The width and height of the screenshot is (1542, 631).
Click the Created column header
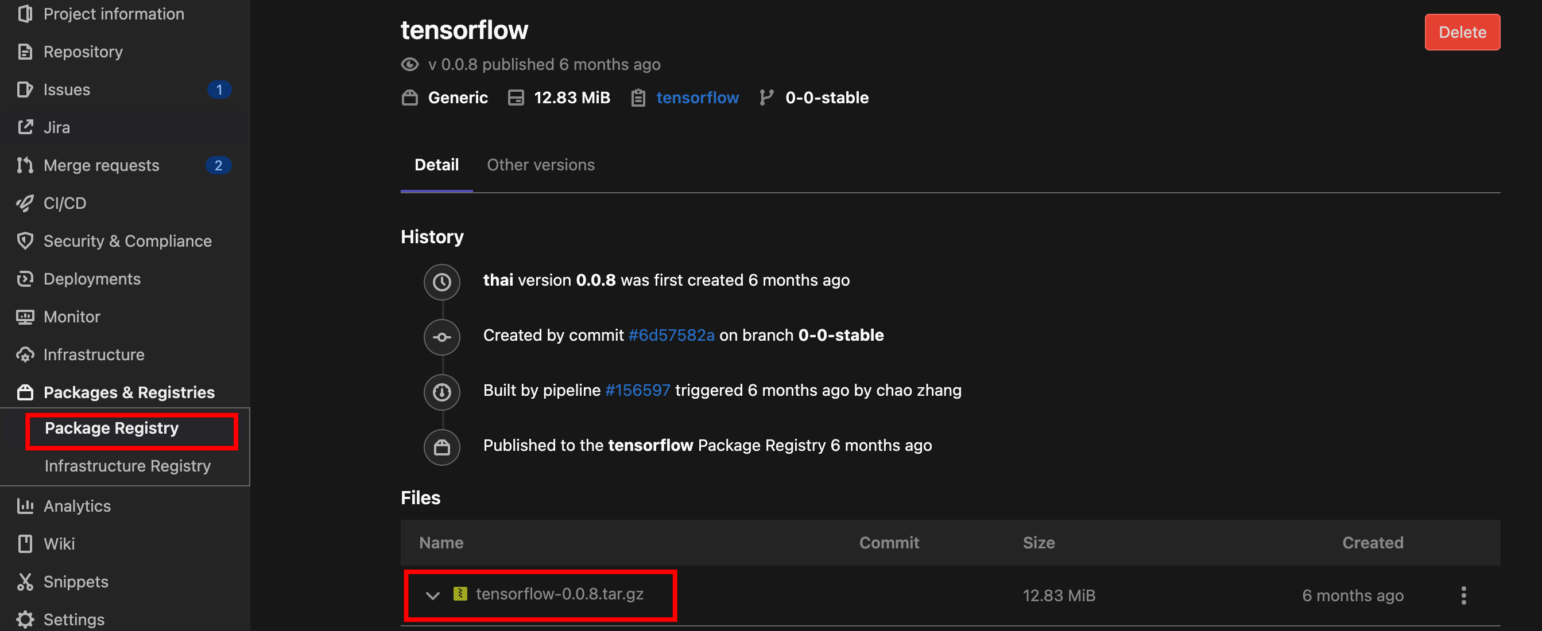point(1373,543)
